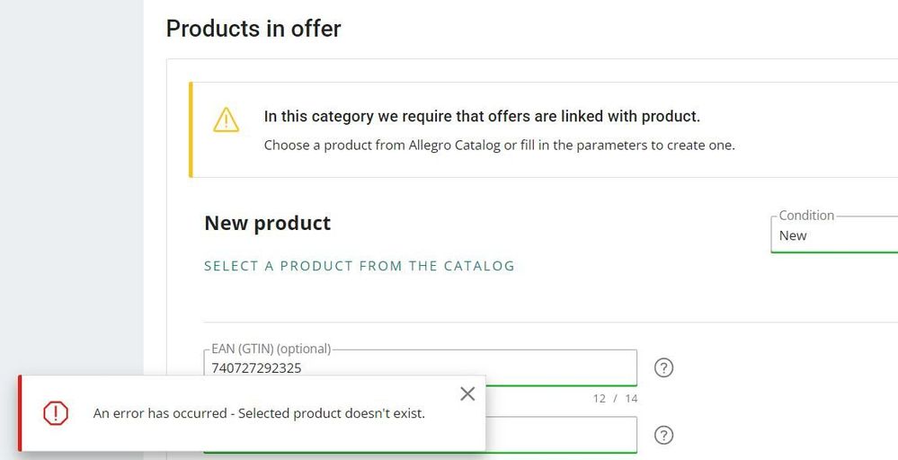Click the yellow warning triangle icon
The image size is (898, 460).
227,119
